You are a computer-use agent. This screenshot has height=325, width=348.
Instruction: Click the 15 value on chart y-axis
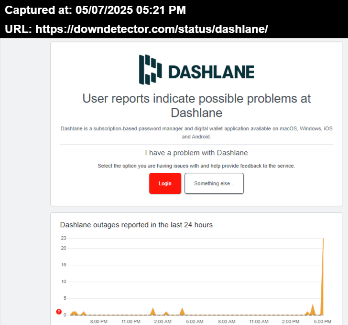tap(64, 265)
